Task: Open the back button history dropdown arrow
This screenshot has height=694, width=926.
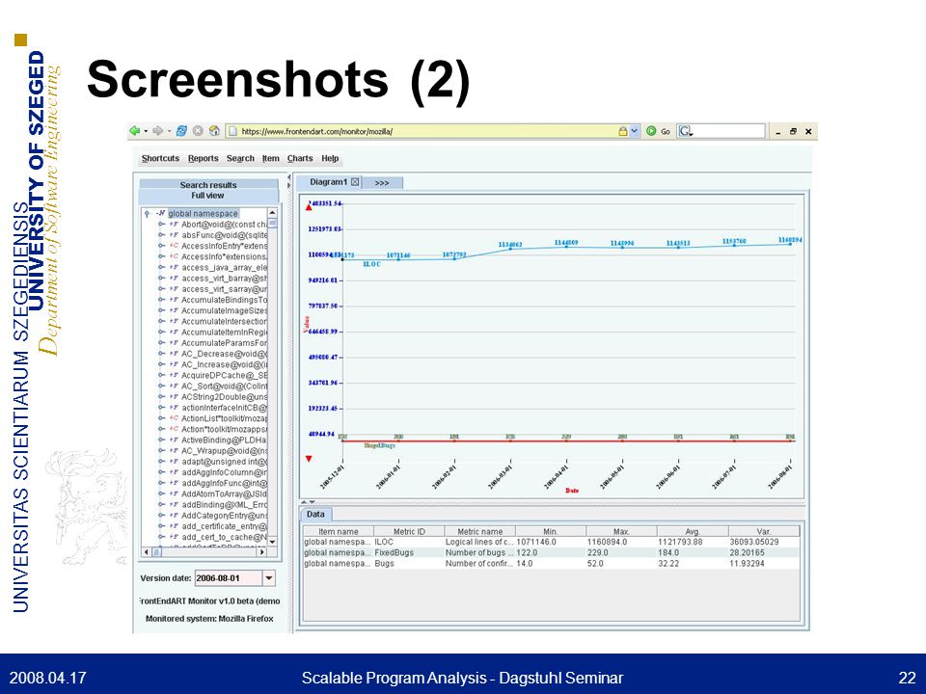Action: [146, 131]
